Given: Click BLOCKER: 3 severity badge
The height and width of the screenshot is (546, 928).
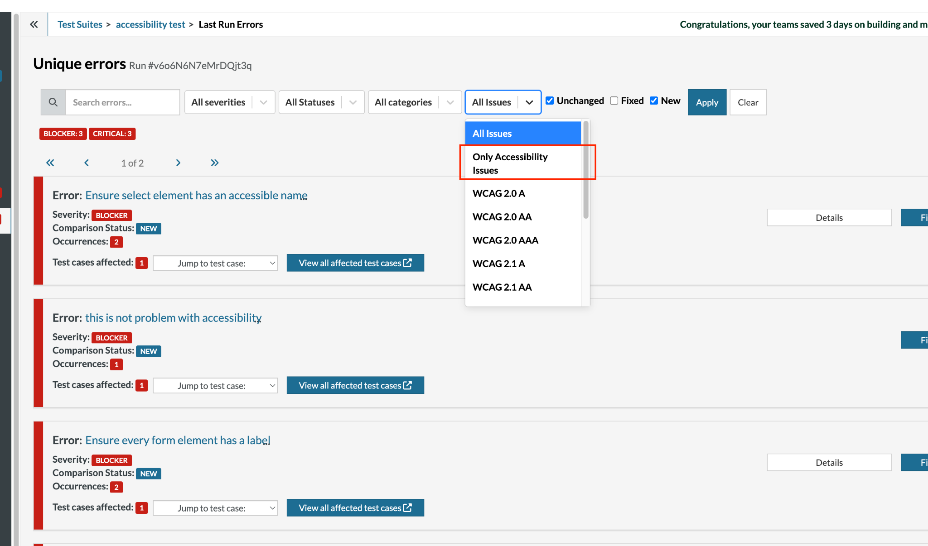Looking at the screenshot, I should 63,134.
